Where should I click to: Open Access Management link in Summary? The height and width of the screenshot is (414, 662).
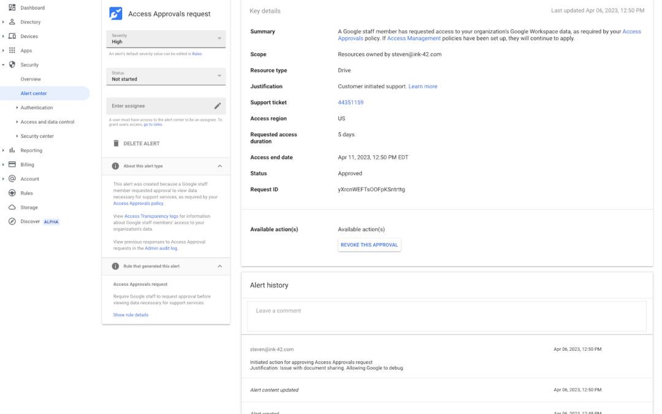(414, 39)
